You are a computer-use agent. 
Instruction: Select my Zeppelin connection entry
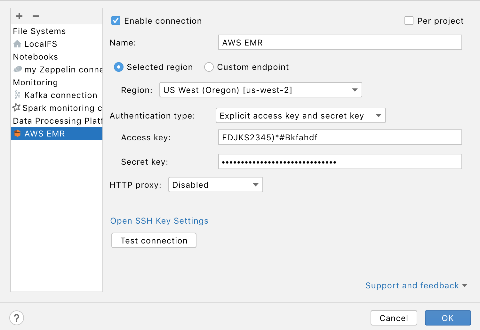tap(57, 69)
